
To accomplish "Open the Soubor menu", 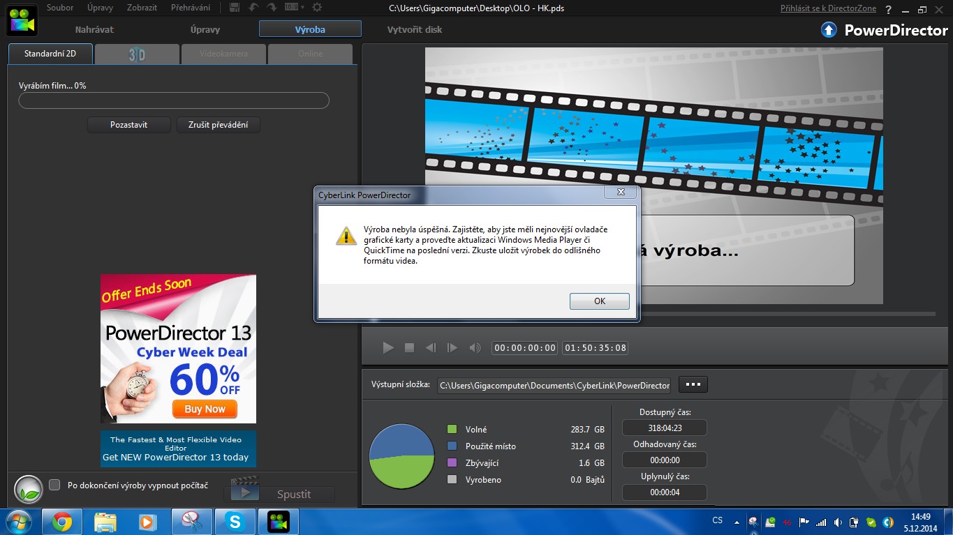I will click(x=60, y=8).
